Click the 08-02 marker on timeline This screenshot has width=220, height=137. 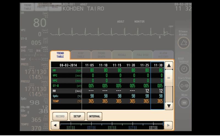(153, 127)
